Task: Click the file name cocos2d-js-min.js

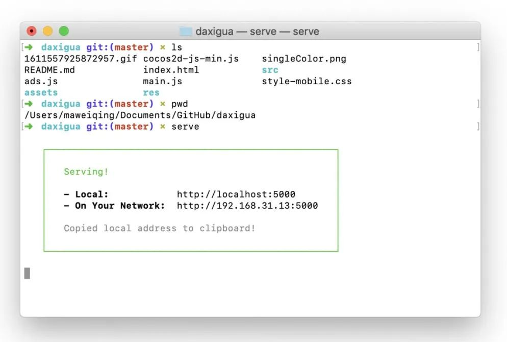Action: tap(191, 59)
